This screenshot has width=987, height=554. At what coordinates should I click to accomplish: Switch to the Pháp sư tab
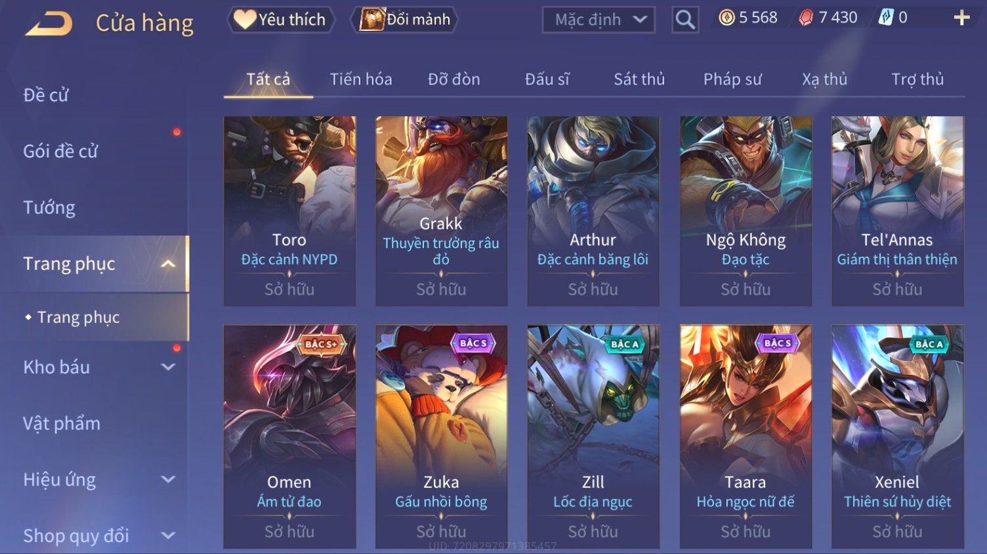(x=732, y=79)
